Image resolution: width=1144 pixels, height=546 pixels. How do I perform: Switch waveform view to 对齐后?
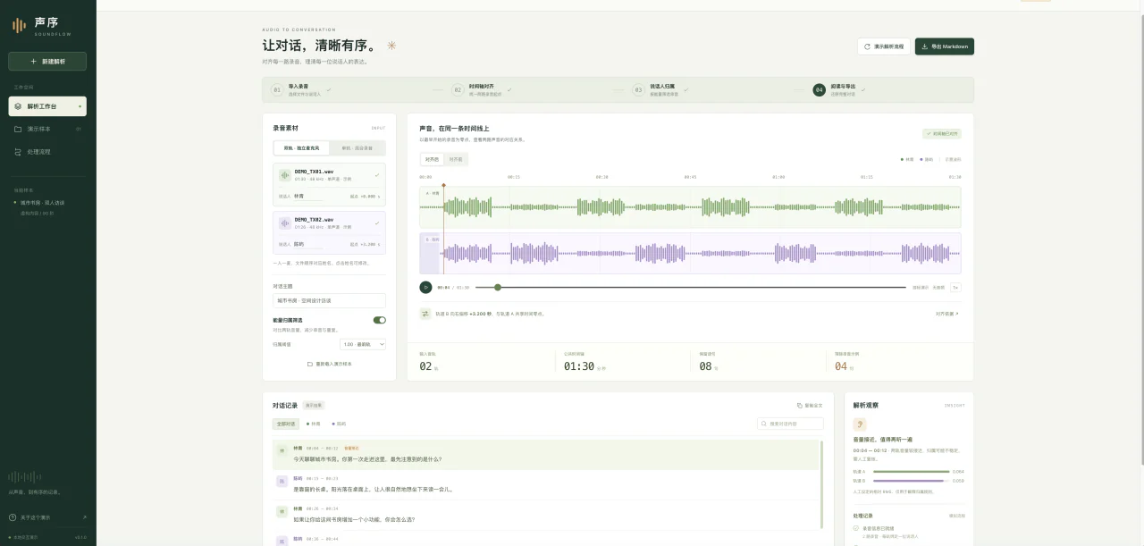click(x=433, y=159)
